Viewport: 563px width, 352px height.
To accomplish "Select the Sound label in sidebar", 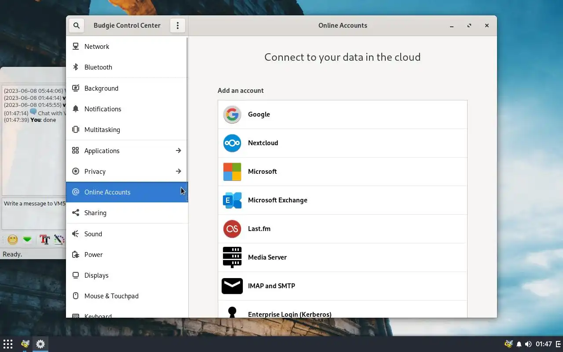I will click(93, 234).
